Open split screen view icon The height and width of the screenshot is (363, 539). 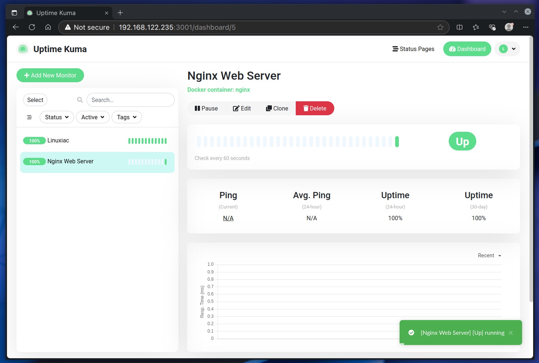tap(459, 27)
